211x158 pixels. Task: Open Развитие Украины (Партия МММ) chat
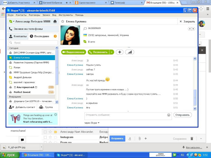click(31, 63)
